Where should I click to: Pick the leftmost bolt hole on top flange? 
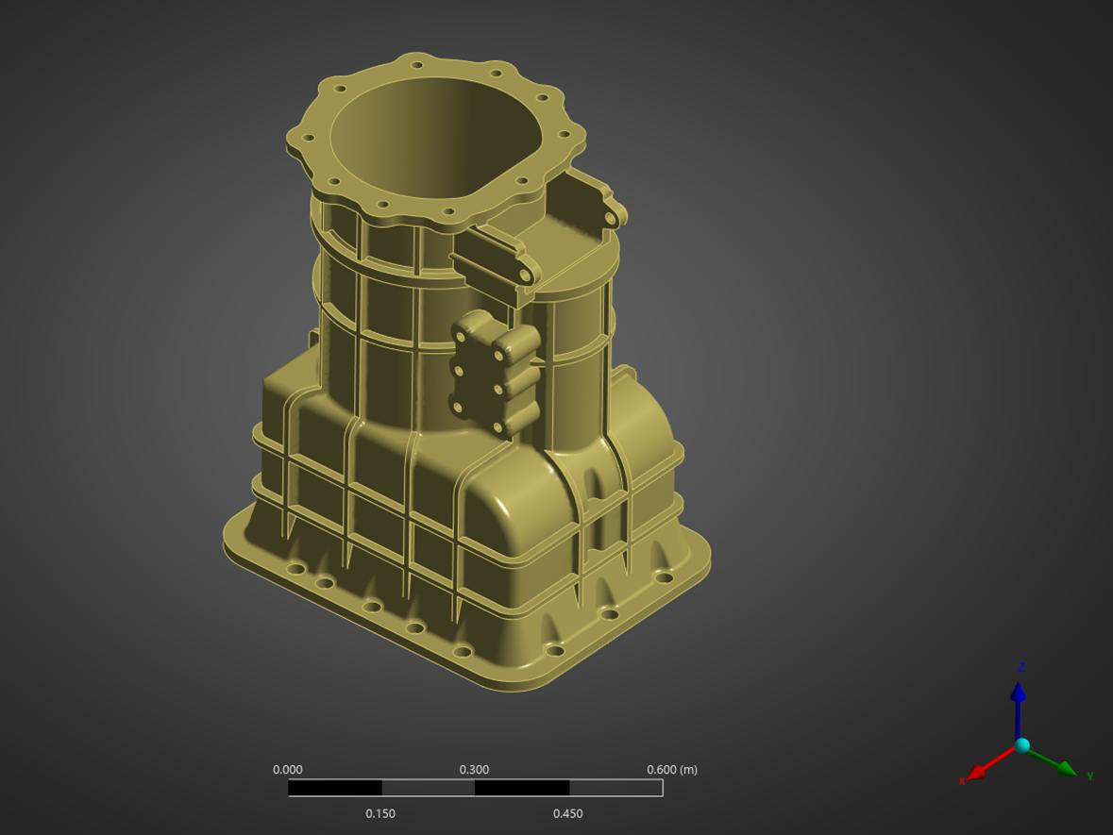(x=307, y=138)
